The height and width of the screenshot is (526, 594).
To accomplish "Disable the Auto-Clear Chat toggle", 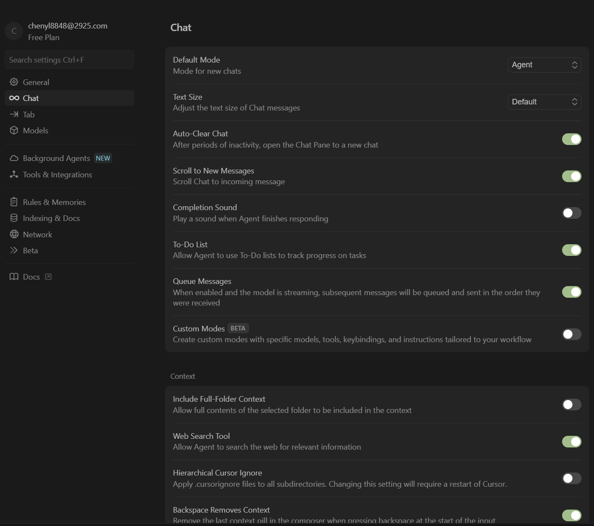I will pos(571,139).
